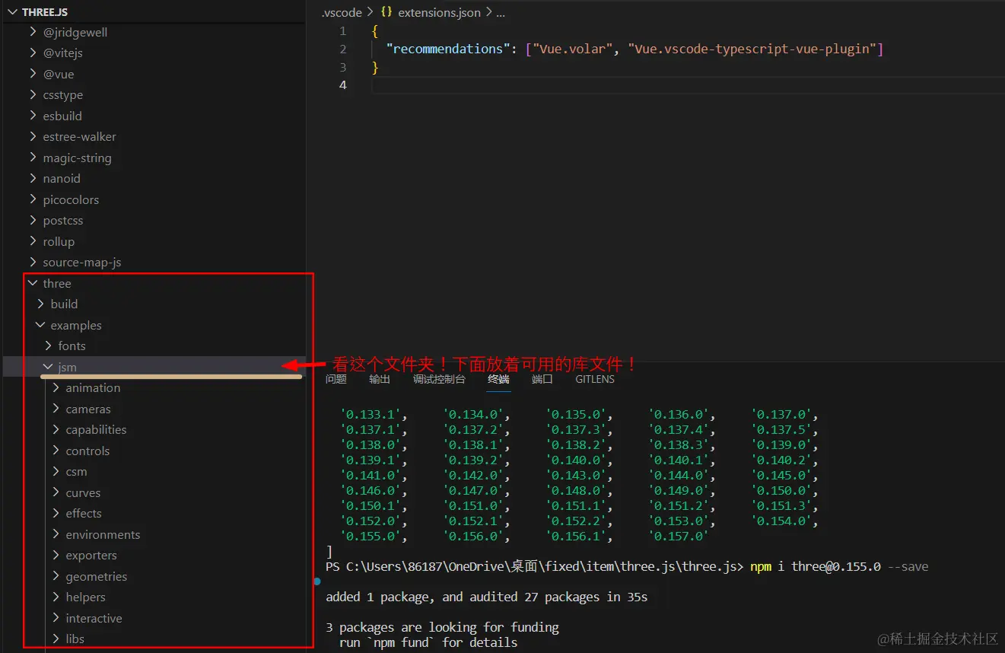Screen dimensions: 1005x653
Task: Select the cameras folder row
Action: tap(153, 409)
